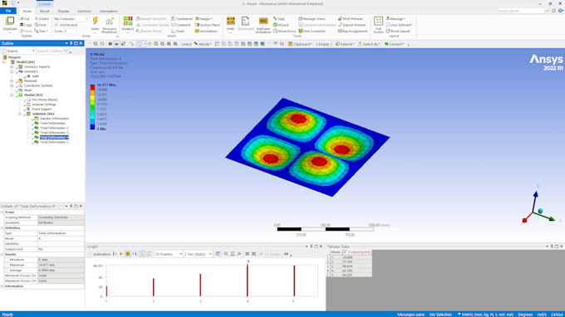Viewport: 565px width, 317px height.
Task: Open the 20 Frames dropdown
Action: pyautogui.click(x=169, y=254)
